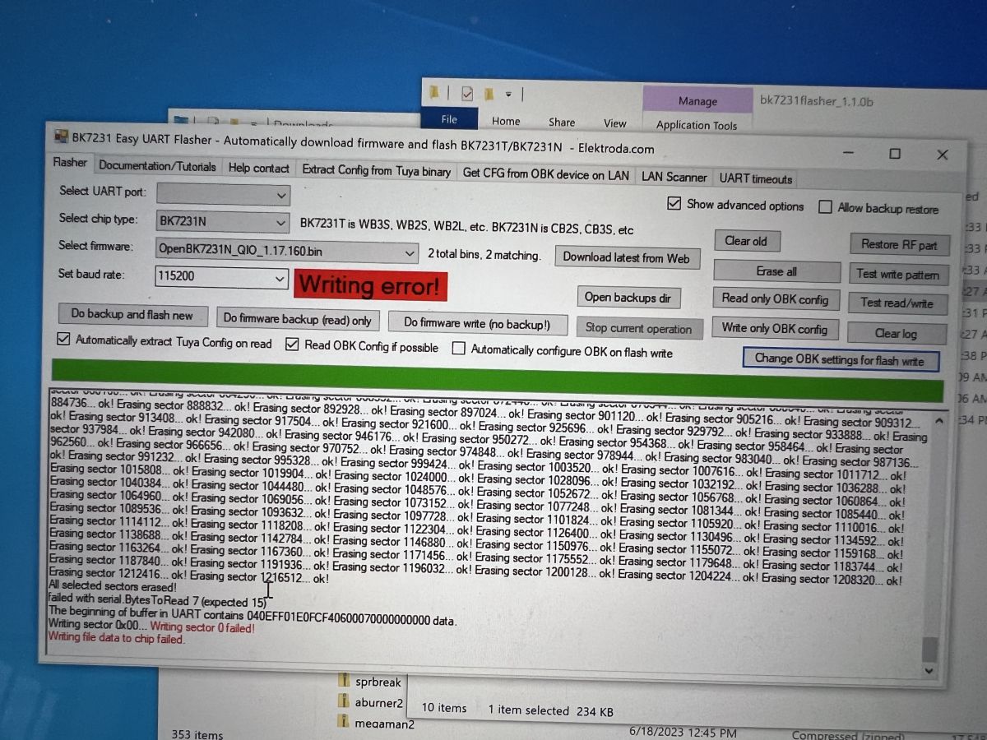
Task: Switch to the LAN Scanner tab
Action: point(674,177)
